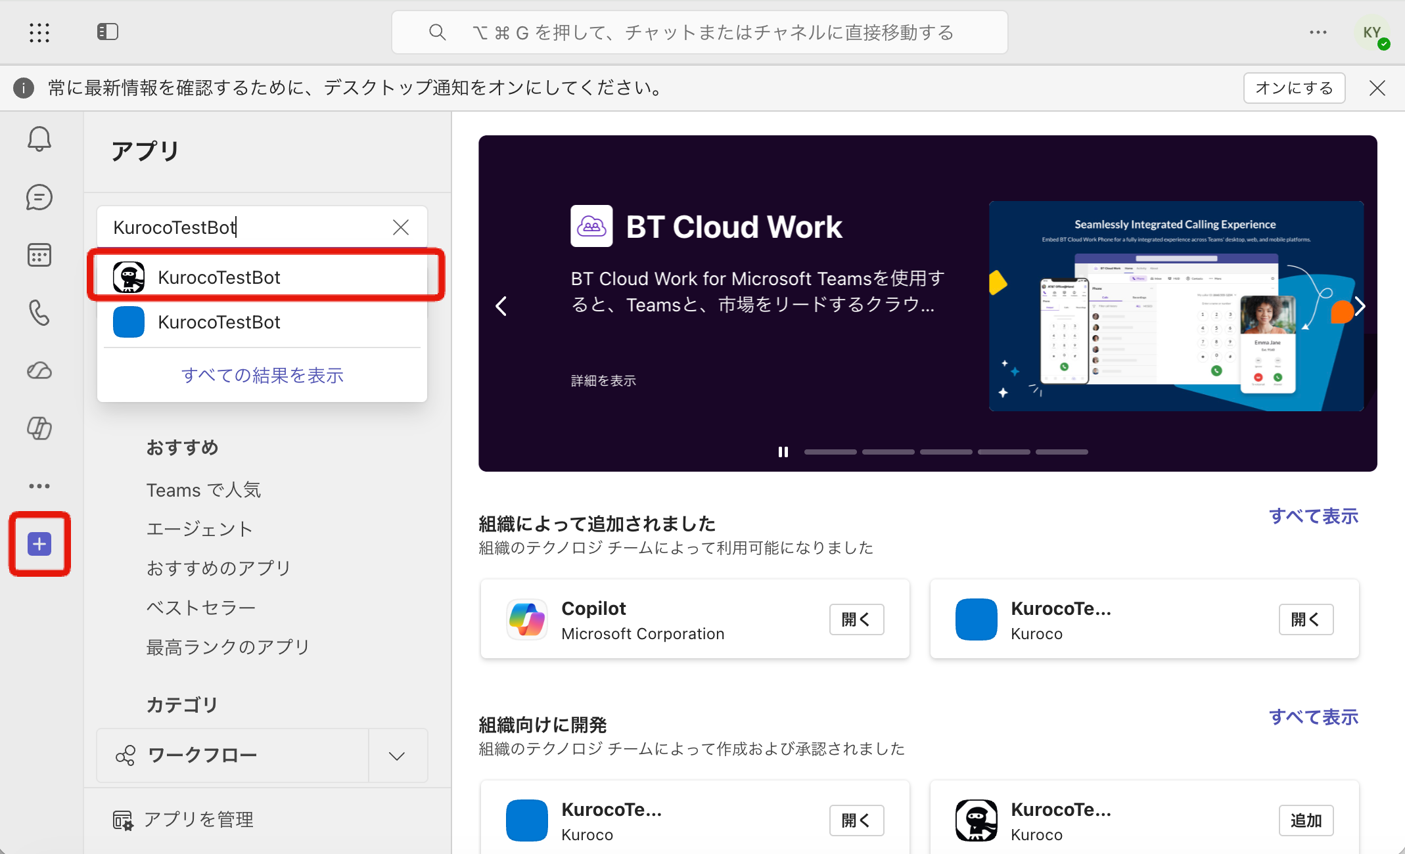Open Chat in left rail
This screenshot has width=1405, height=854.
39,197
